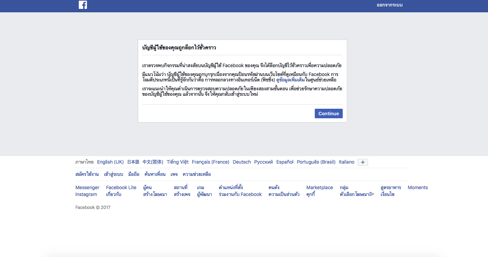This screenshot has height=257, width=488.
Task: Open the Messenger footer link
Action: pos(87,187)
